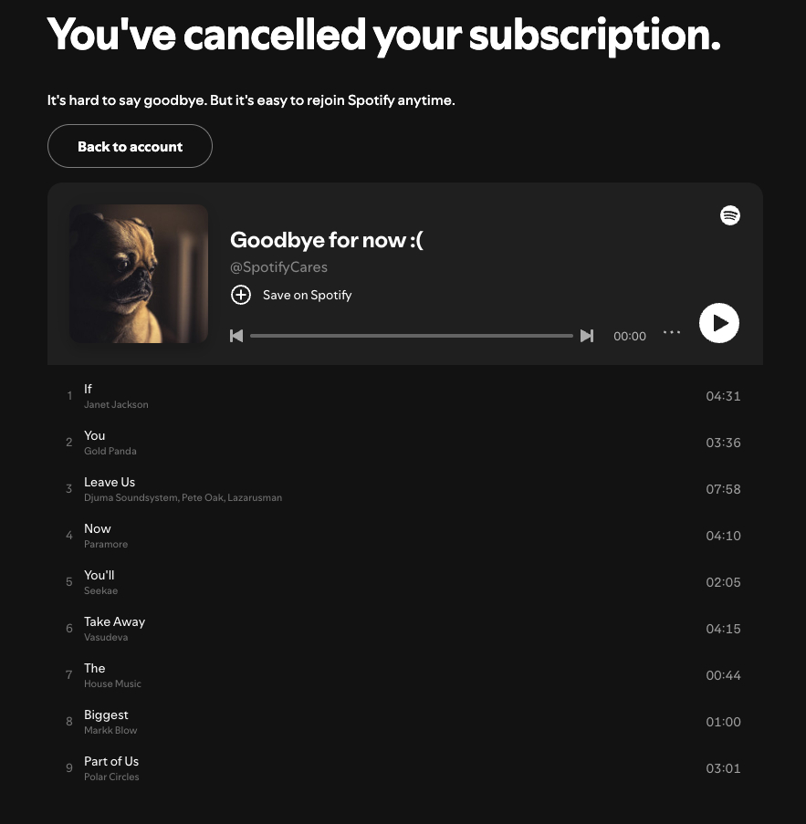Image resolution: width=806 pixels, height=824 pixels.
Task: Click the Spotify logo in the player
Action: (x=729, y=215)
